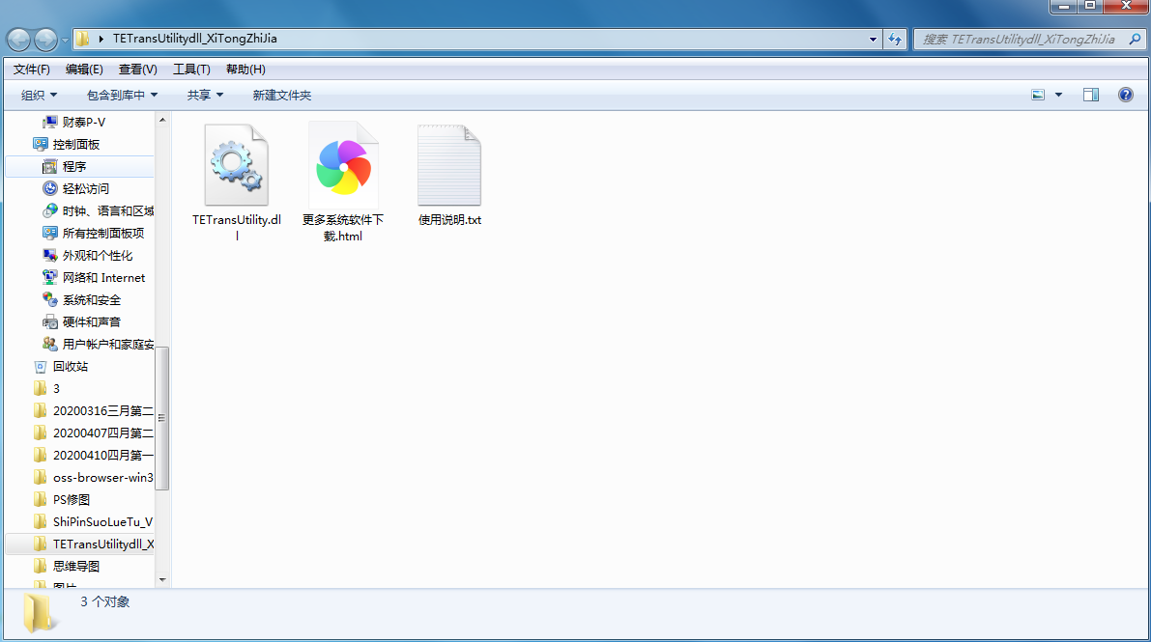The image size is (1151, 642).
Task: Click the 轻松访问 icon in the sidebar
Action: pos(50,188)
